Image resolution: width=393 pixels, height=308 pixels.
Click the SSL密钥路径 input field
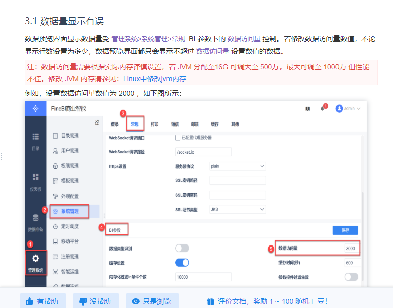coord(238,180)
